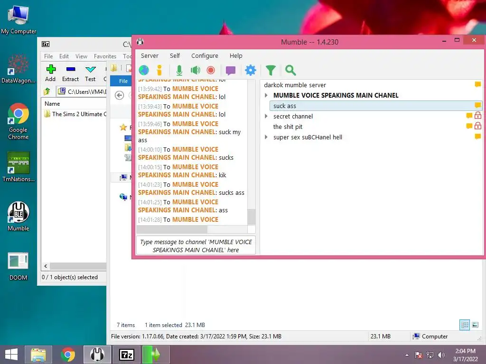Screen dimensions: 486x364
Task: Click comment icon on 'the shit pit' row
Action: (469, 126)
